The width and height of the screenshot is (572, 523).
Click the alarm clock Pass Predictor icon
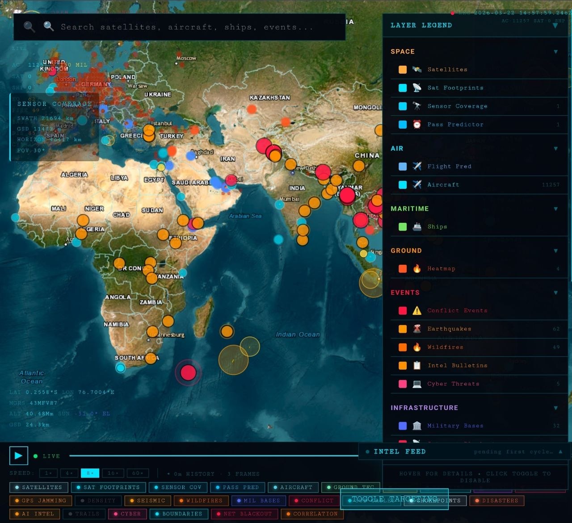click(x=416, y=124)
